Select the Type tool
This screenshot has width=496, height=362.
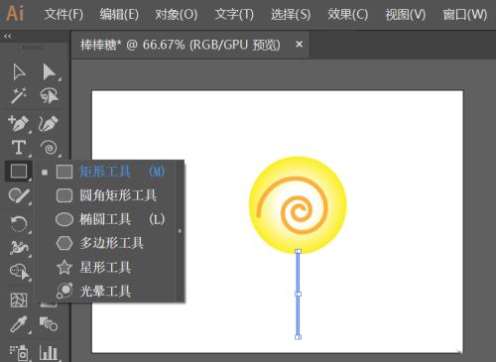click(x=19, y=148)
